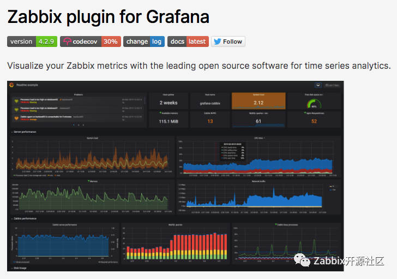Click the nginx Requests/sec value 52
Screen dimensions: 397x279
pos(314,121)
